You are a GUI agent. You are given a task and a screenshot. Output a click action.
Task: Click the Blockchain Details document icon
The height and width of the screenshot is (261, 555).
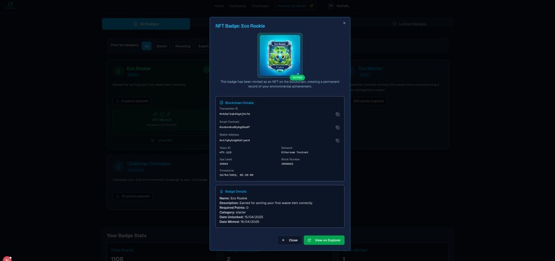click(x=222, y=103)
